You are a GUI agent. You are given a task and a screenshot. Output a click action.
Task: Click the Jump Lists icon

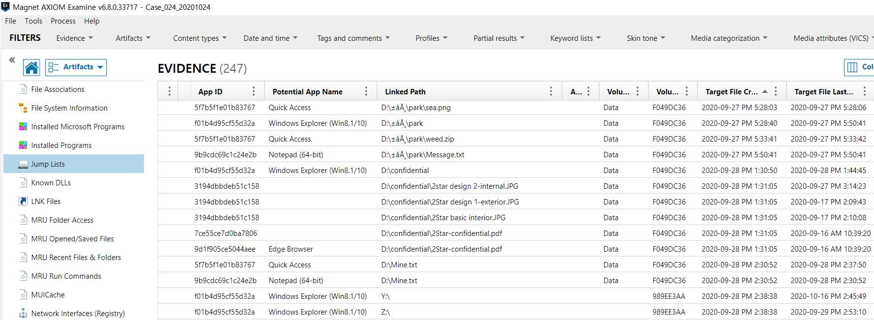23,164
